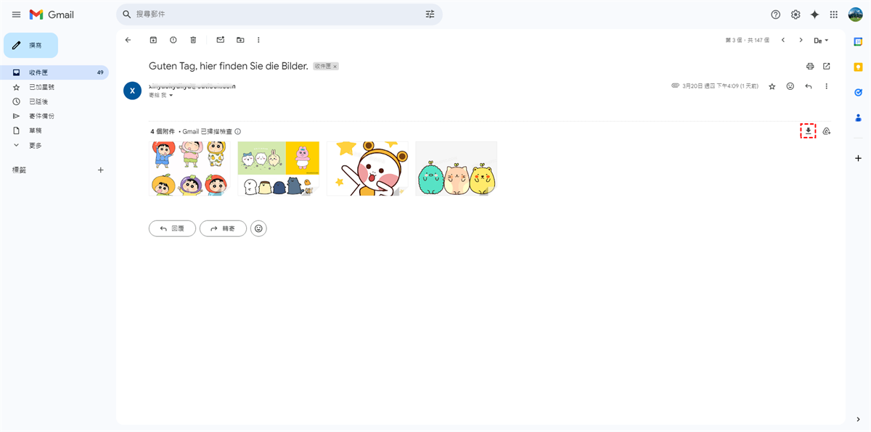The image size is (871, 432).
Task: Click the Gmail logo
Action: [x=52, y=14]
